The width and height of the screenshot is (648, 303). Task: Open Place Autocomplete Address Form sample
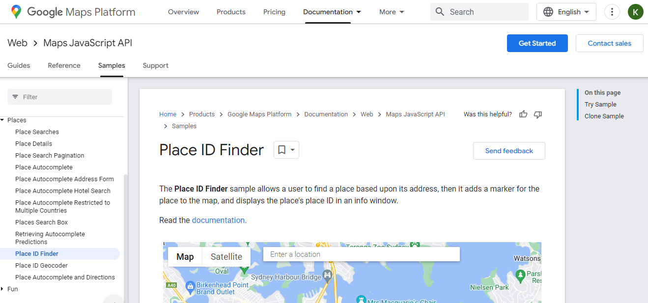coord(64,179)
